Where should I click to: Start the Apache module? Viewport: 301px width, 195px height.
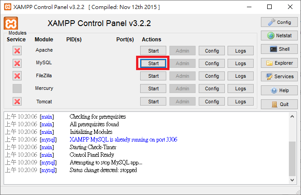pos(153,51)
